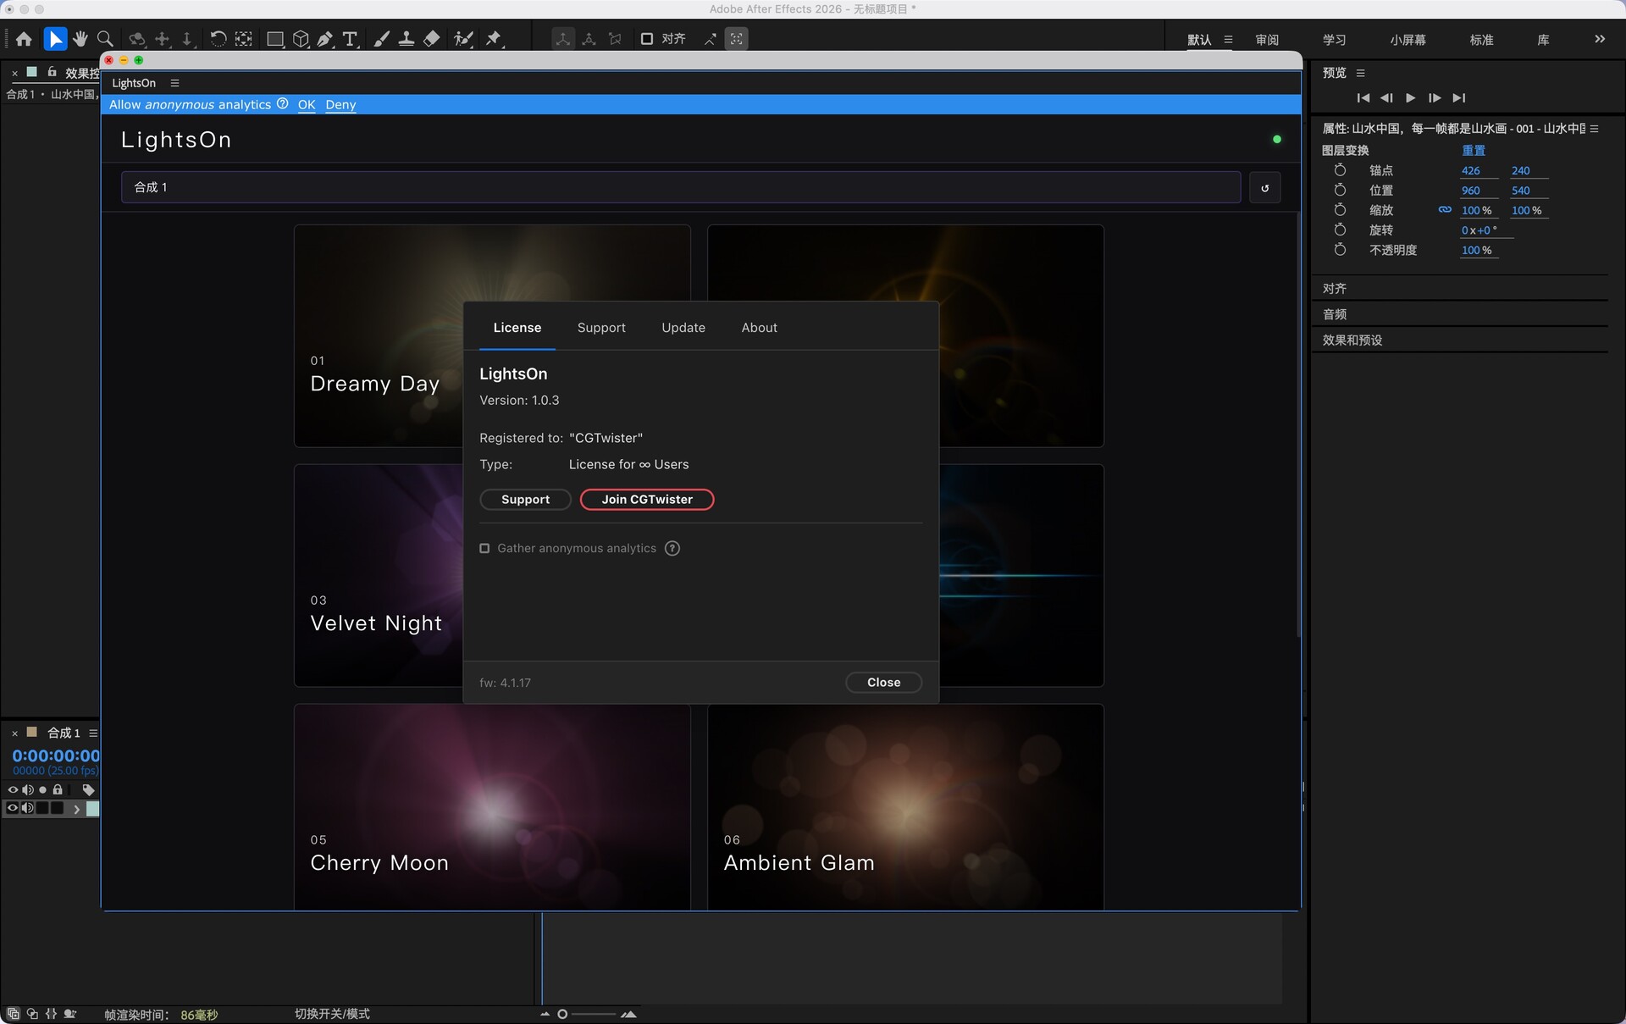This screenshot has height=1024, width=1626.
Task: Click the expression braces icon in timeline footer
Action: 52,1014
